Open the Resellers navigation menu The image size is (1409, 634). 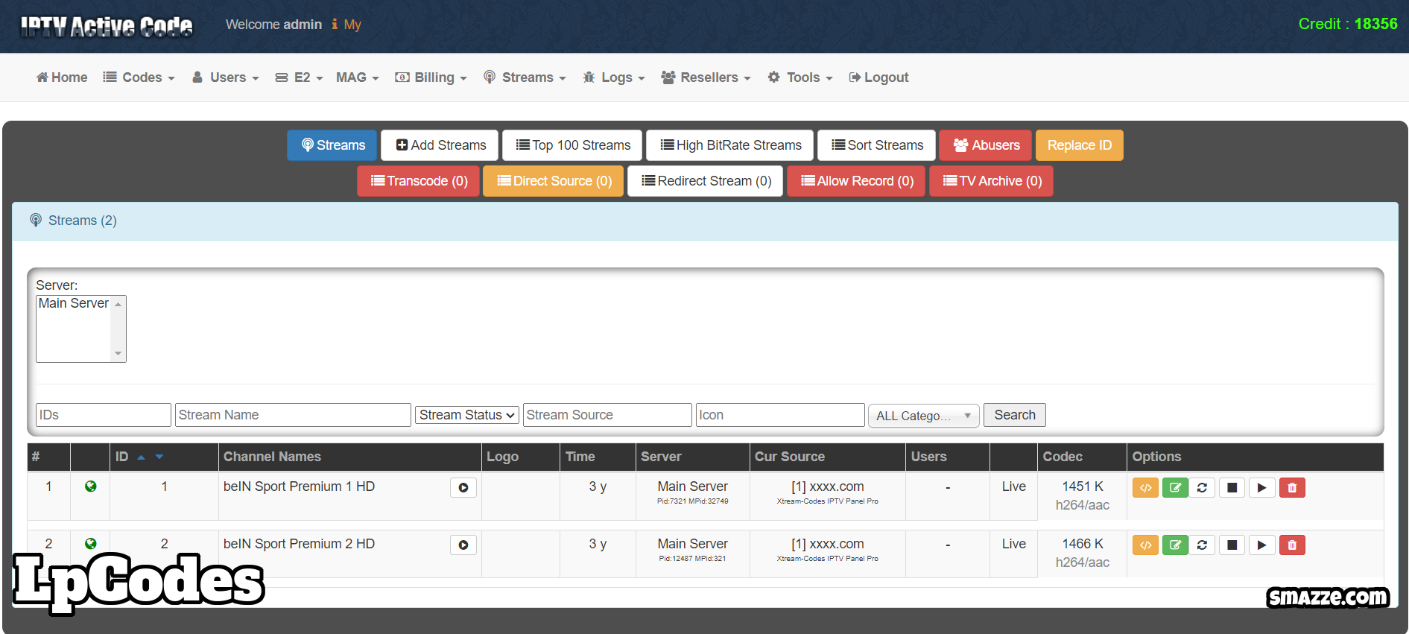coord(706,77)
